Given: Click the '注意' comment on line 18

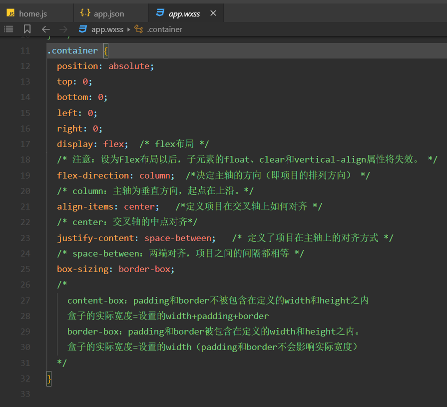Looking at the screenshot, I should coord(247,159).
